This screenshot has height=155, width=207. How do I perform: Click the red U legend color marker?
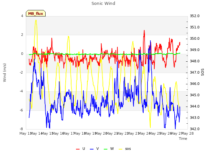pyautogui.click(x=78, y=149)
